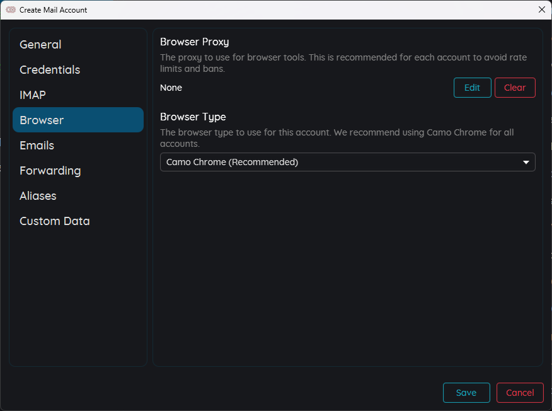Image resolution: width=552 pixels, height=411 pixels.
Task: Click the app icon in title bar
Action: 11,9
